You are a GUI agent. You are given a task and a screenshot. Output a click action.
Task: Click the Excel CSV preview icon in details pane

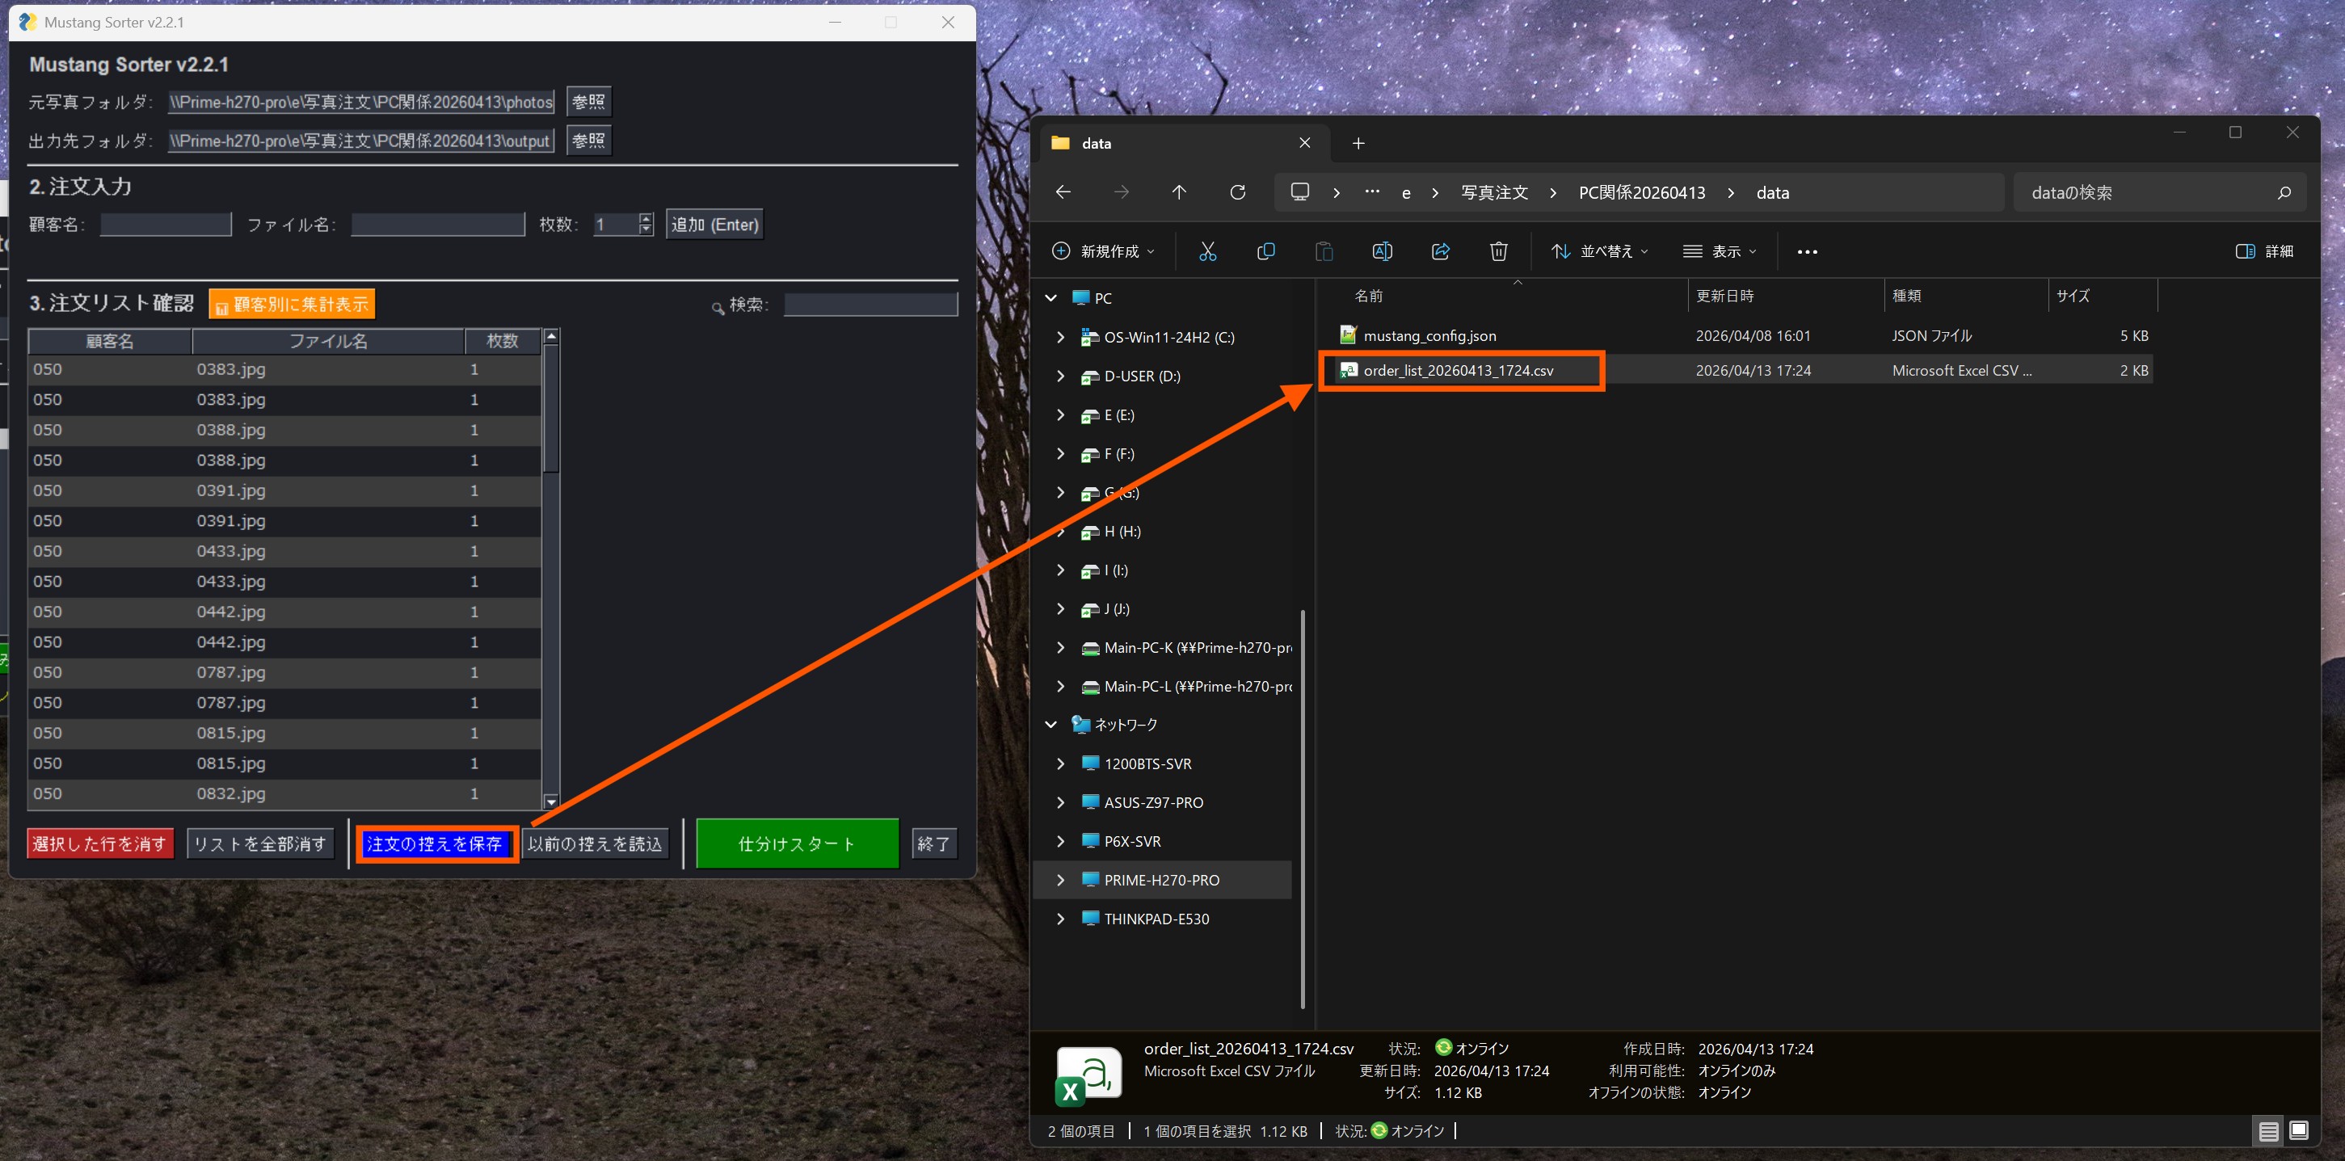(1088, 1076)
